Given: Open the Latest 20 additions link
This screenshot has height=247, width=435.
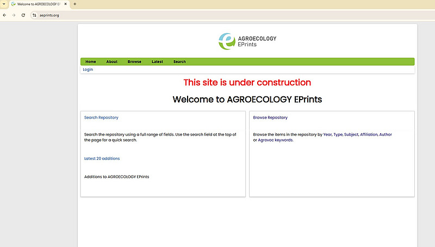Looking at the screenshot, I should pos(102,158).
